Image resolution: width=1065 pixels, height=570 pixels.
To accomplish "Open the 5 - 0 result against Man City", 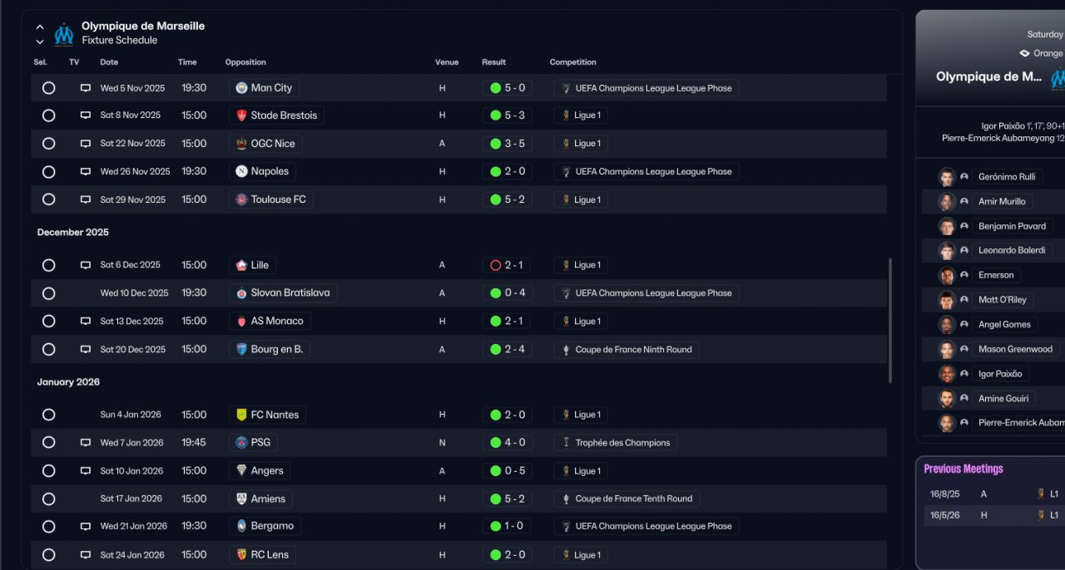I will 507,88.
